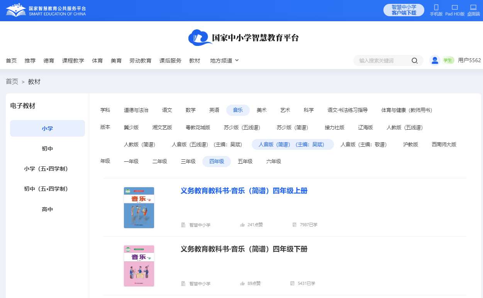The width and height of the screenshot is (483, 298).
Task: Click the search keyword input field
Action: click(x=382, y=61)
